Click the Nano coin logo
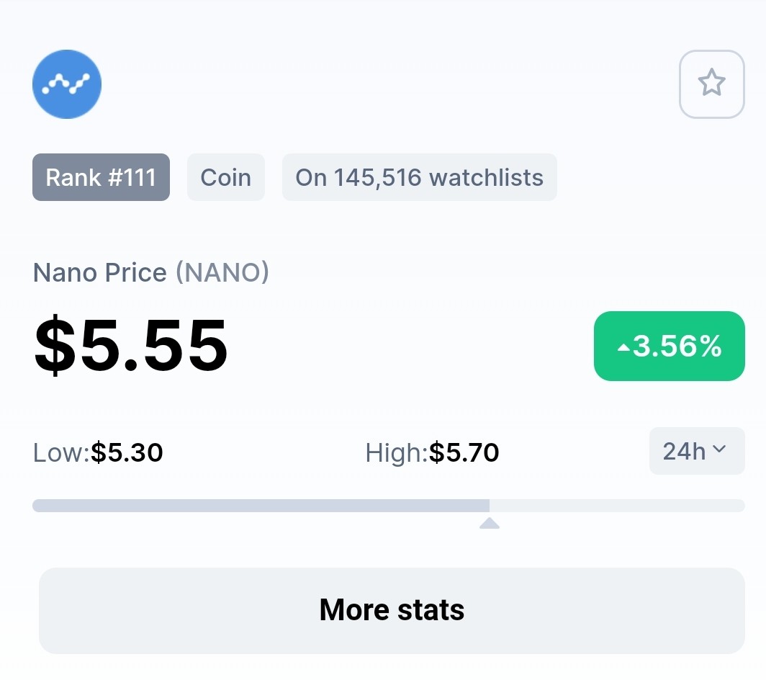Screen dimensions: 766x680 (67, 84)
